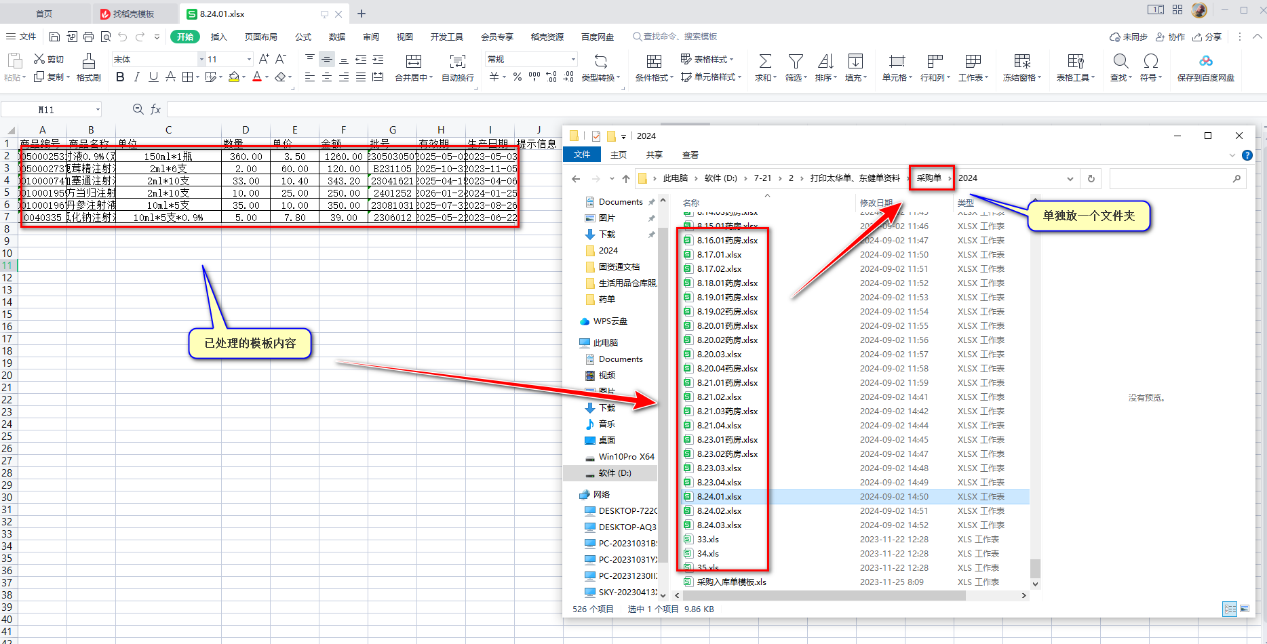The width and height of the screenshot is (1267, 644).
Task: Click 采购单 in Explorer breadcrumb path
Action: 929,178
